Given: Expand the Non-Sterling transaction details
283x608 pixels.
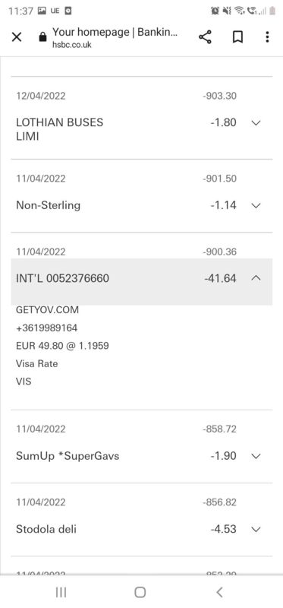Looking at the screenshot, I should point(256,205).
